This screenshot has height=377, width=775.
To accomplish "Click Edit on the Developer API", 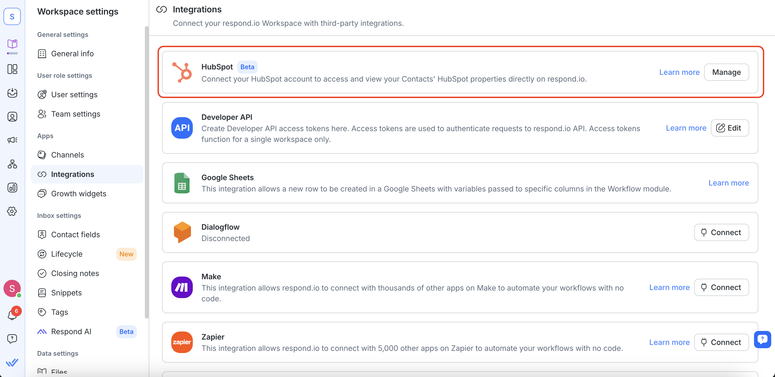I will [x=730, y=128].
